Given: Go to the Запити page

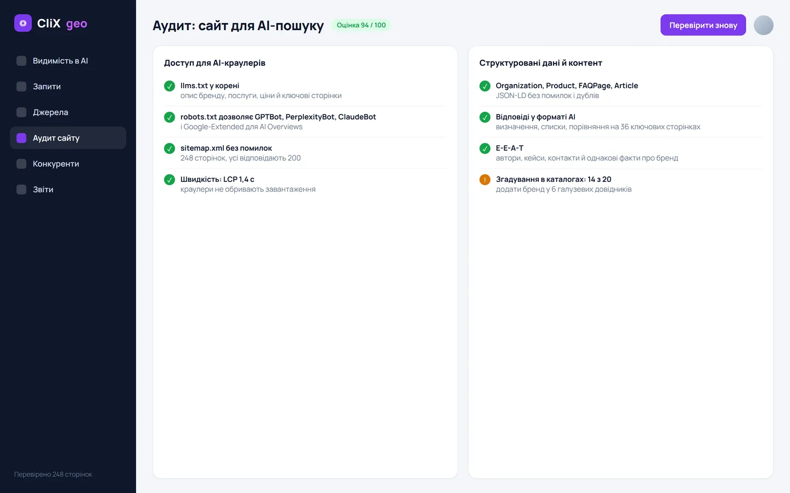Looking at the screenshot, I should 68,87.
